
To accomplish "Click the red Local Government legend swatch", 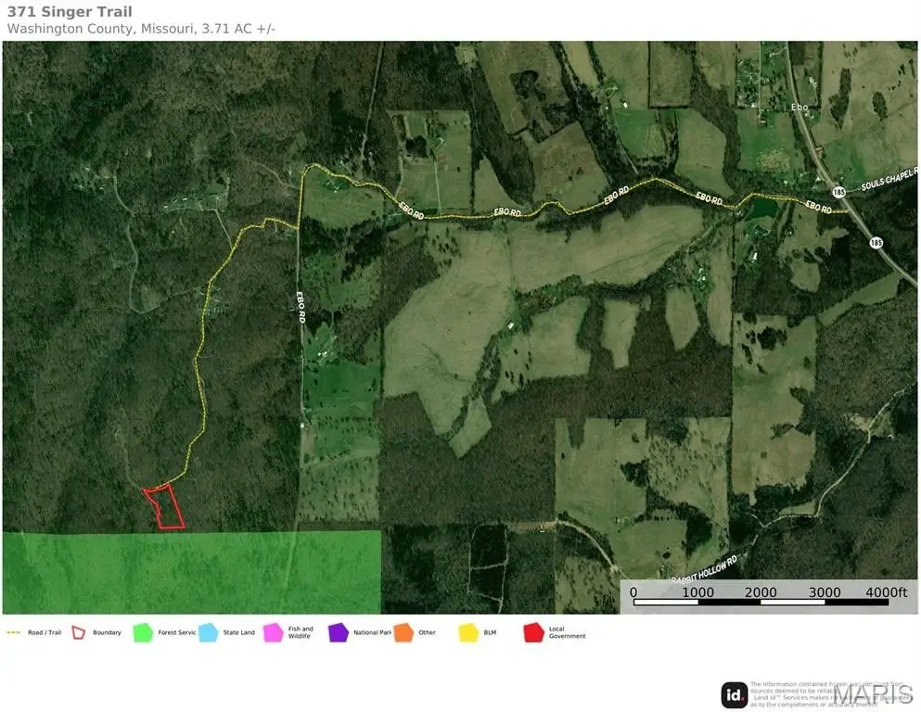I will pyautogui.click(x=533, y=632).
